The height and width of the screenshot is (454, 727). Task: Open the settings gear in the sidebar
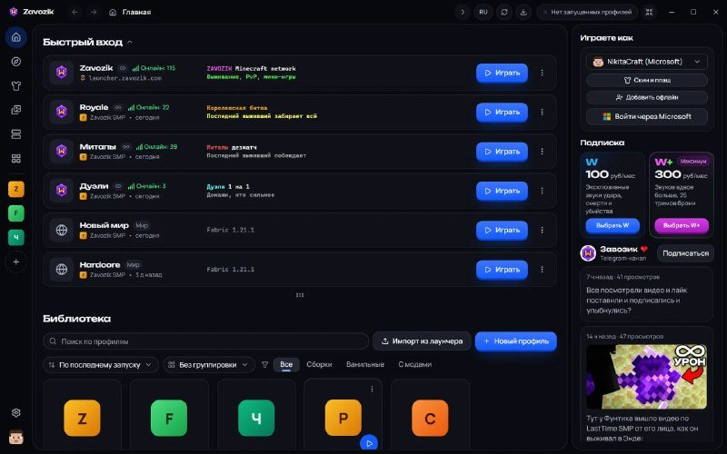coord(16,412)
